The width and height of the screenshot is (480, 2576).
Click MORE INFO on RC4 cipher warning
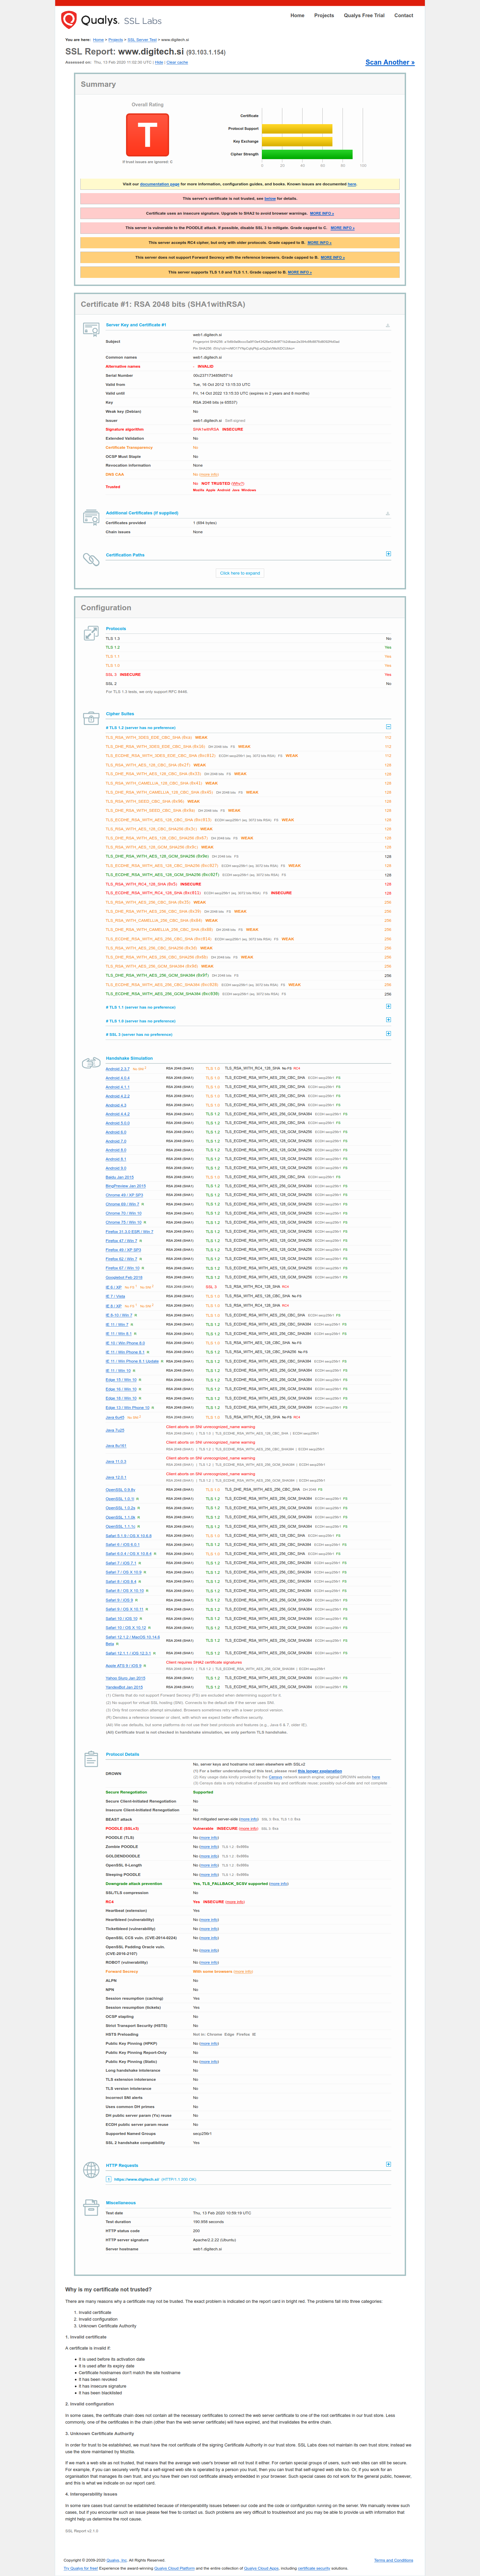point(319,243)
